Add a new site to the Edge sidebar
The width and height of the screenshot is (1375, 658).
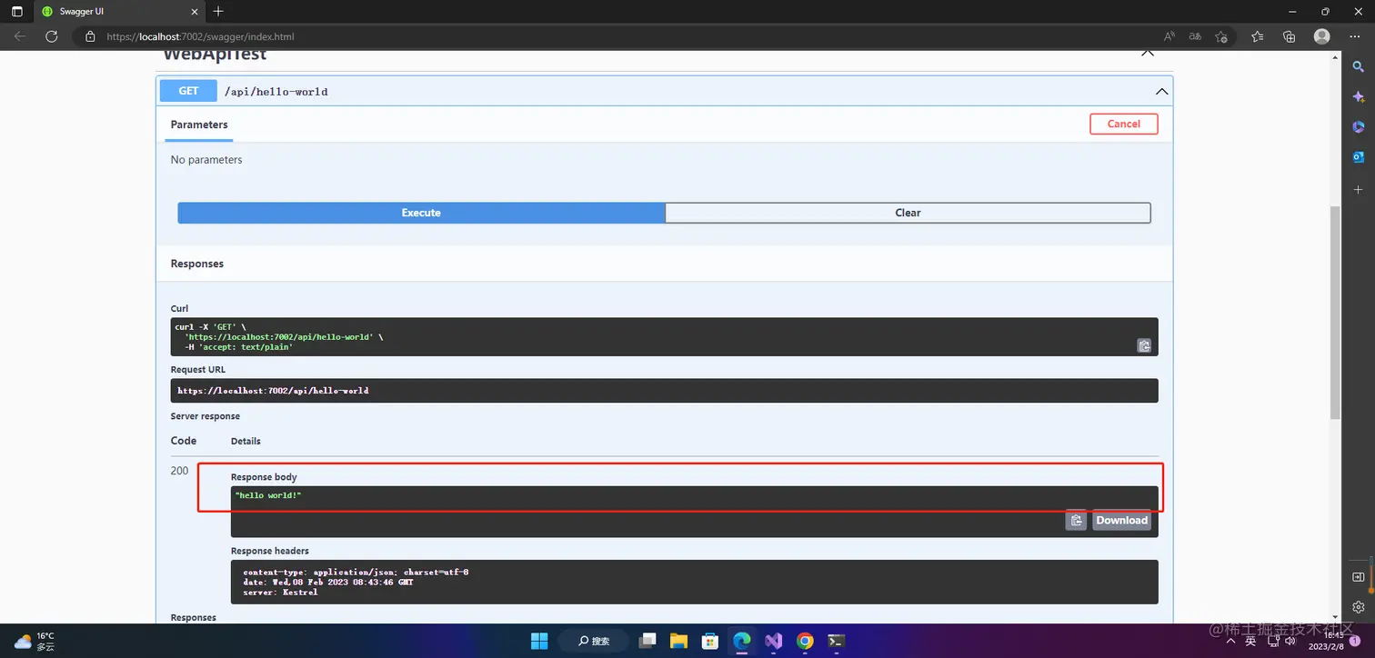pyautogui.click(x=1359, y=190)
